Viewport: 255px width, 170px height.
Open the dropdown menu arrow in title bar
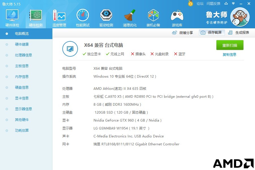[x=233, y=3]
